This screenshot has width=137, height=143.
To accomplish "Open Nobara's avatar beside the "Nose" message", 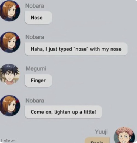I will coord(10,11).
